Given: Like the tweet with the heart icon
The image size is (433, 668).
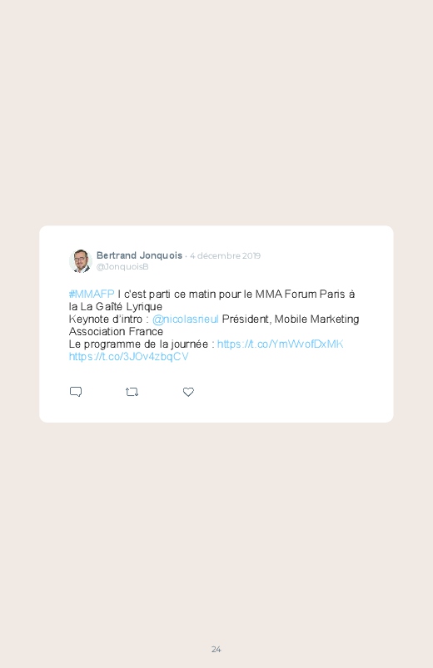Looking at the screenshot, I should [188, 392].
